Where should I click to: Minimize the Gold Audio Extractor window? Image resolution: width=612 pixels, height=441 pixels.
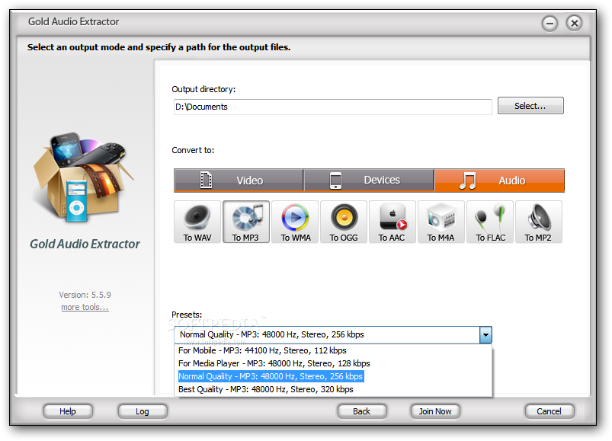pos(550,24)
